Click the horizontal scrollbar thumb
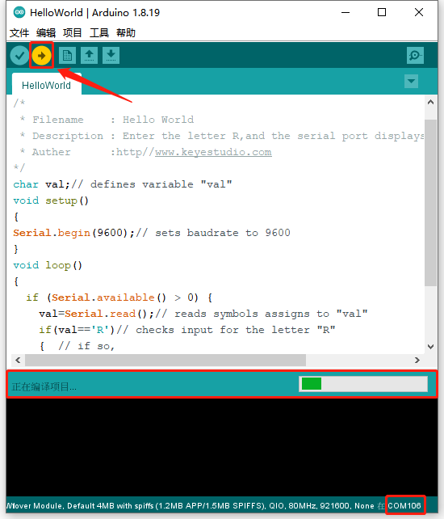Screen dimensions: 444x519 (165, 360)
